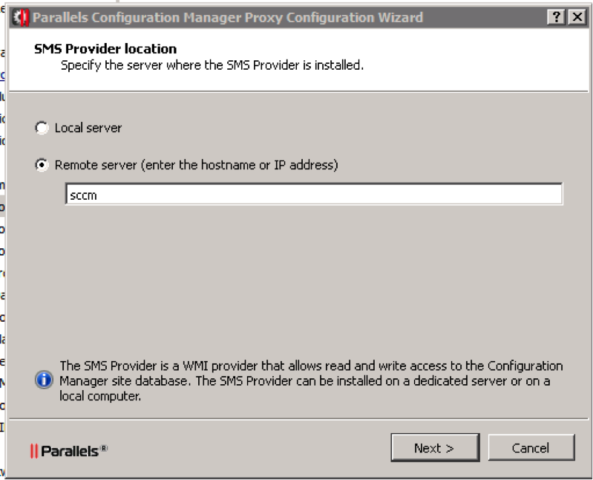Click the "Remote server (enter the hostname or IP address)" label

[196, 165]
